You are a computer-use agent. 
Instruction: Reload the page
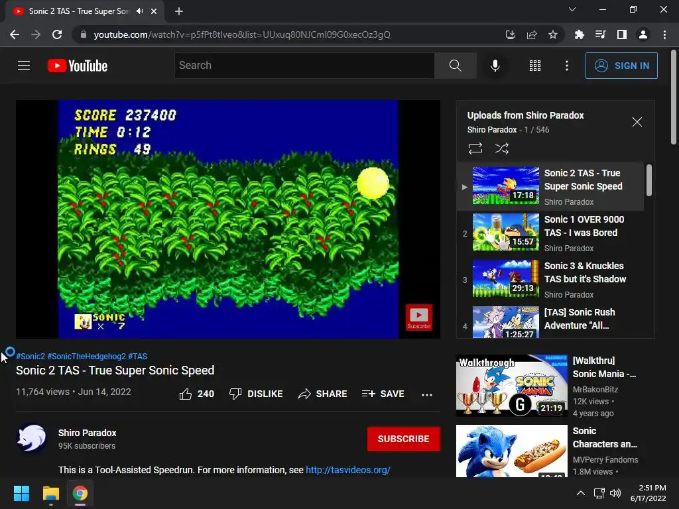tap(57, 34)
